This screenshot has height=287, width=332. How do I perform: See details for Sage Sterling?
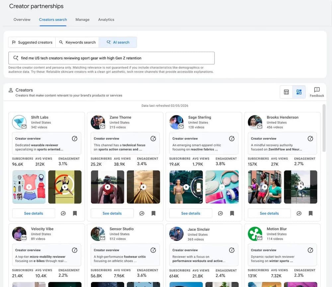[x=191, y=213]
